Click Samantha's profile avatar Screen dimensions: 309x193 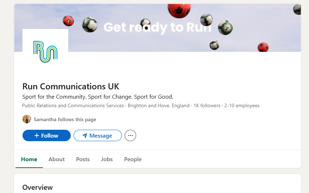pos(27,119)
